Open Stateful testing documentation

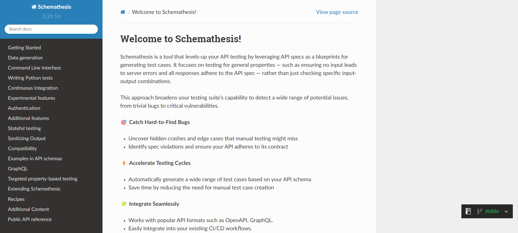[24, 128]
